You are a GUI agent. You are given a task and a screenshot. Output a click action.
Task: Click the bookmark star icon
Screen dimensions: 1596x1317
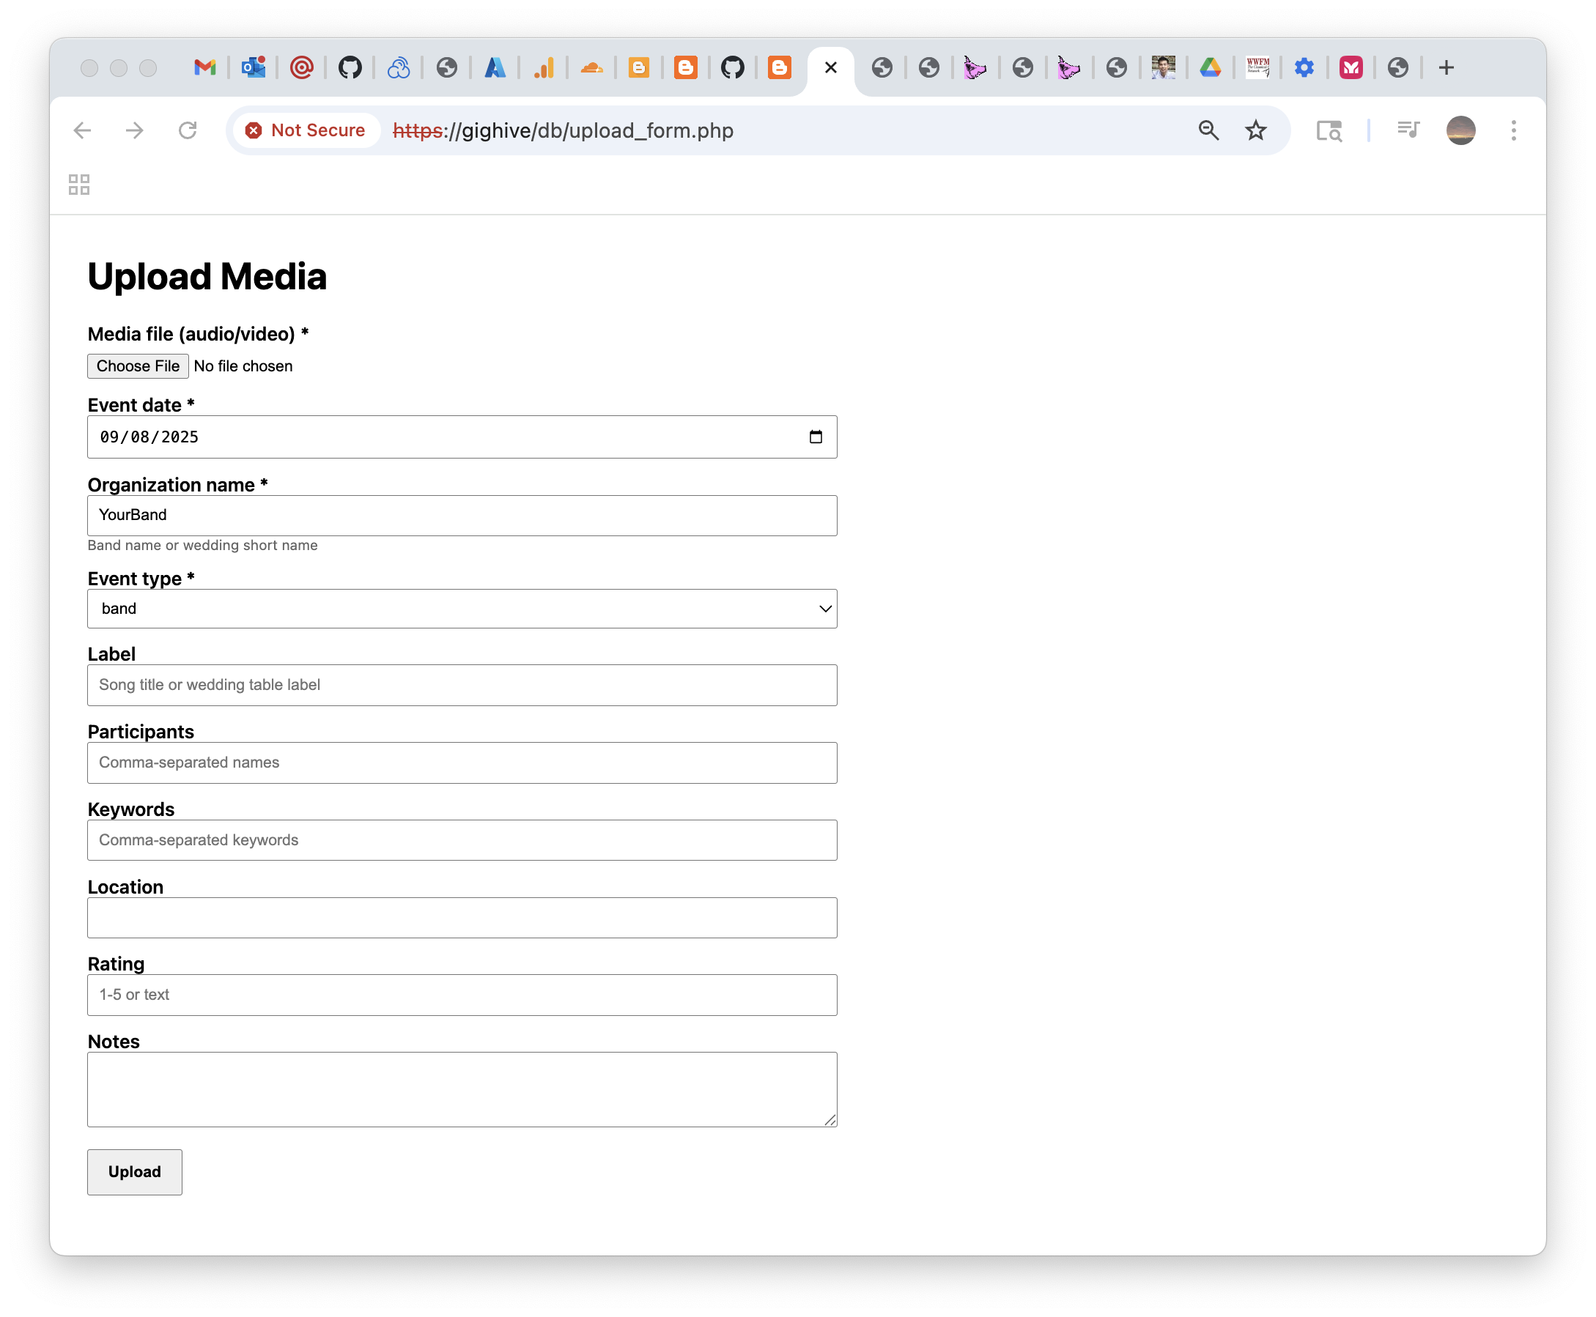coord(1256,130)
